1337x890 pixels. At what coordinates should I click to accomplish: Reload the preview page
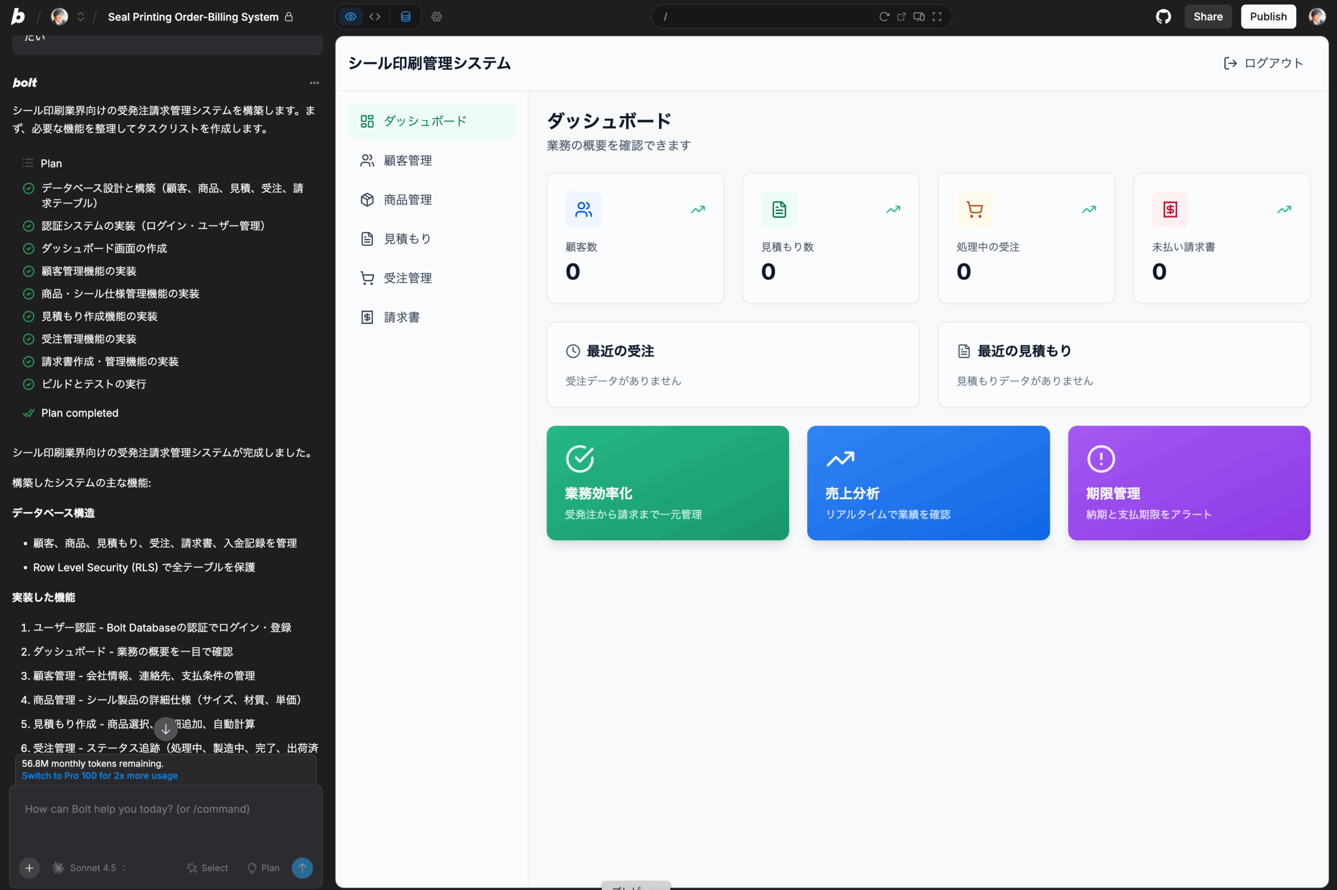pyautogui.click(x=884, y=17)
